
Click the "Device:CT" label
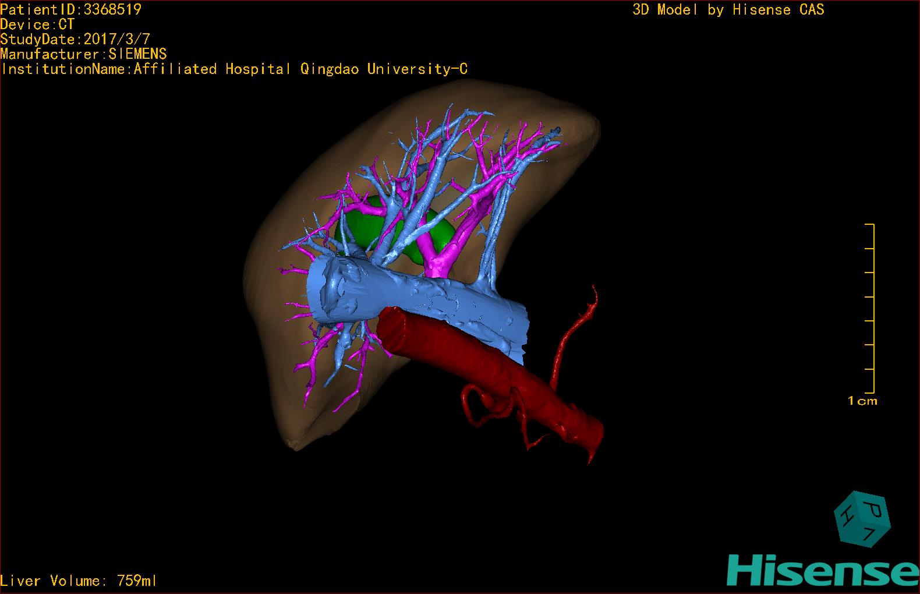click(x=37, y=24)
